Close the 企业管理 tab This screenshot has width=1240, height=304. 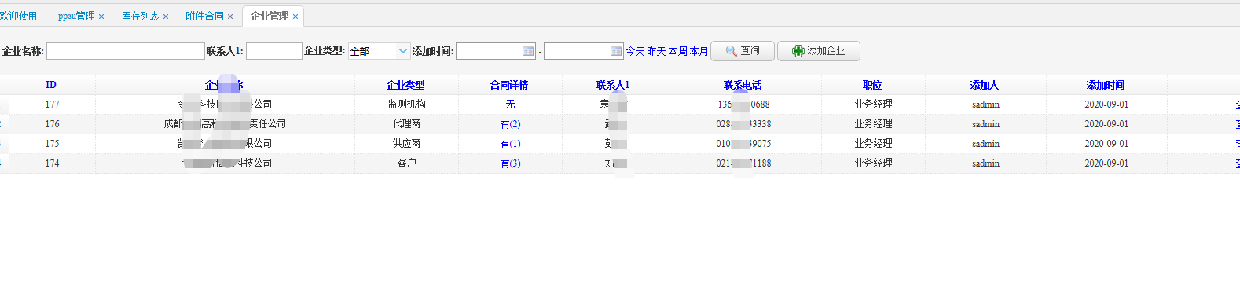coord(295,16)
